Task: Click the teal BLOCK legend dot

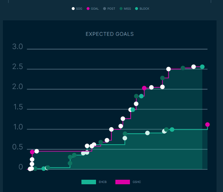Action: [136, 9]
